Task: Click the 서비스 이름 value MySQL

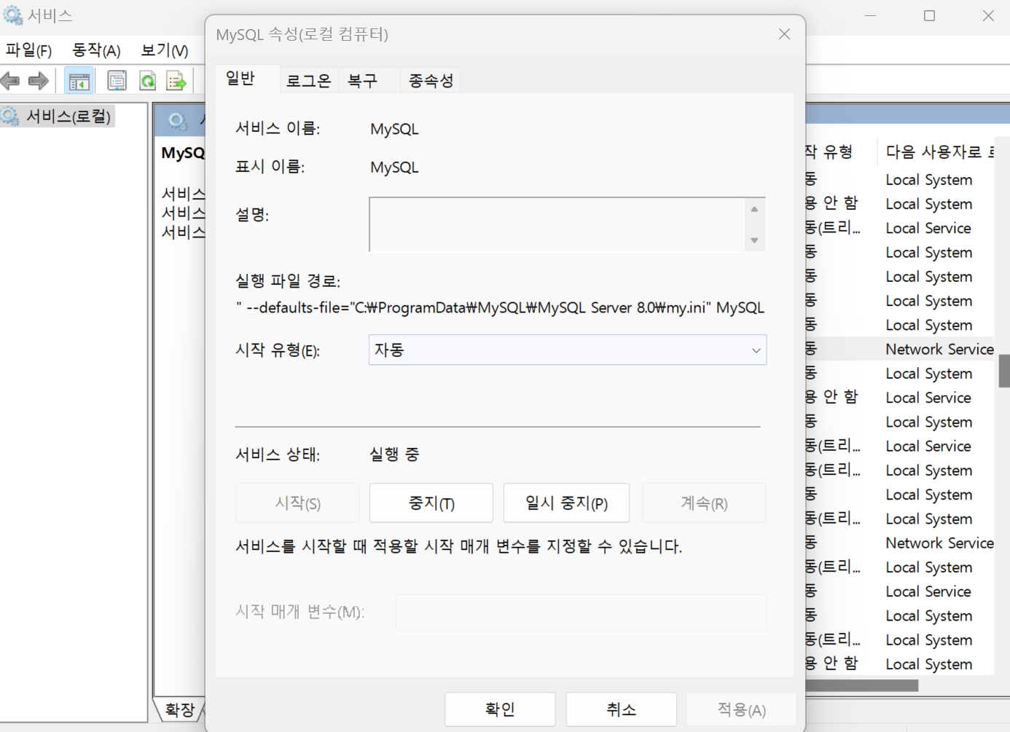Action: click(394, 129)
